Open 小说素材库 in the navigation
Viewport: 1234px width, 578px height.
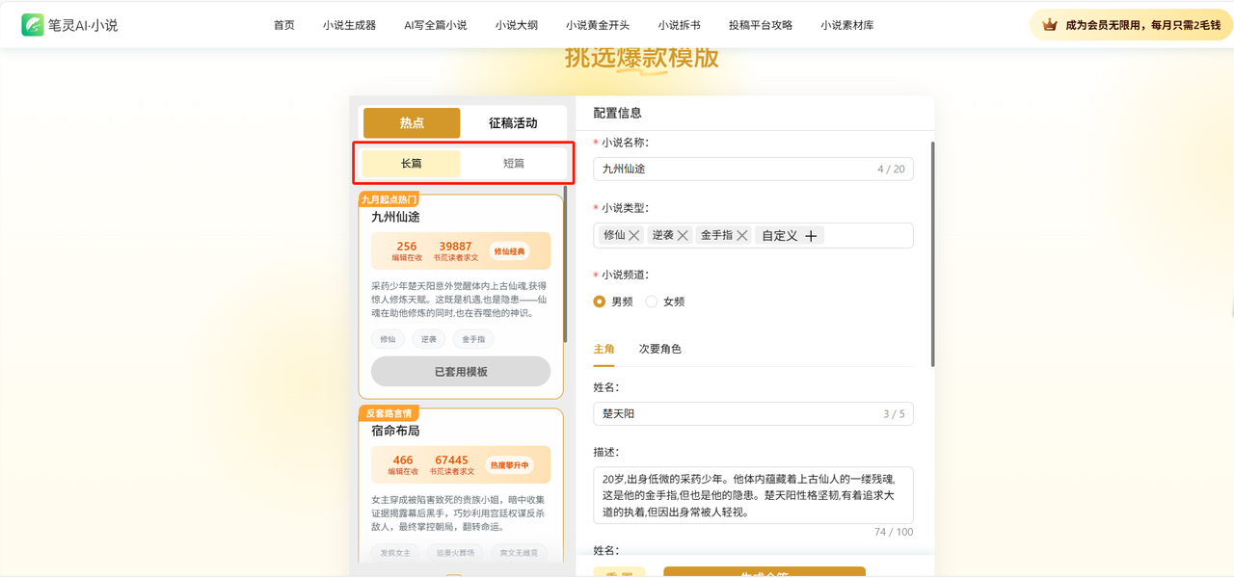847,25
